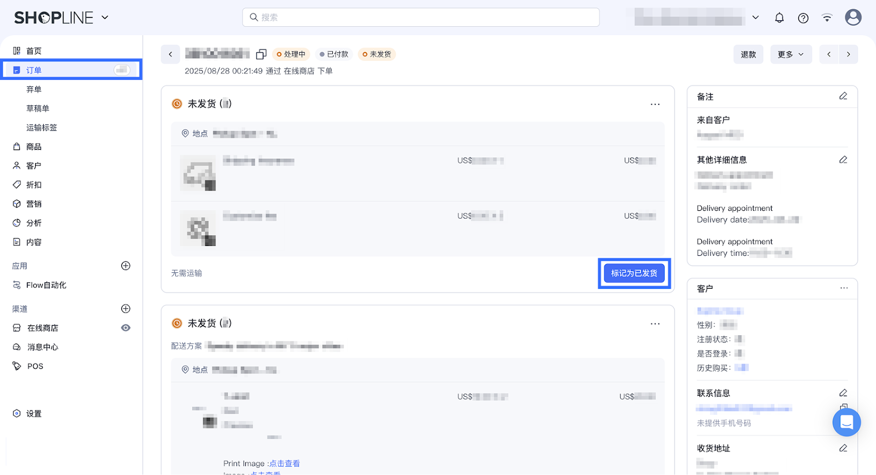Click the 已付款 status badge
This screenshot has height=475, width=876.
334,54
